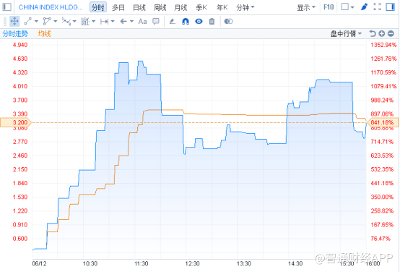
Task: Click the 06/12 date axis label
Action: pos(39,263)
